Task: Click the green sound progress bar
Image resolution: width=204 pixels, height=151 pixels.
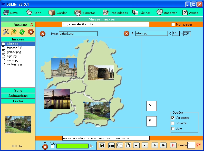Action: click(72, 146)
